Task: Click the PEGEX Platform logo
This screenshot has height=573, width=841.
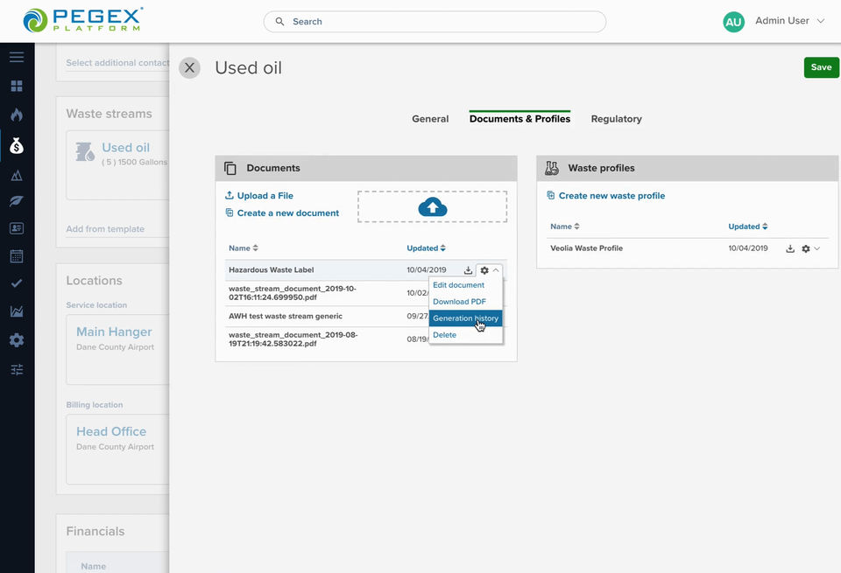Action: click(83, 20)
